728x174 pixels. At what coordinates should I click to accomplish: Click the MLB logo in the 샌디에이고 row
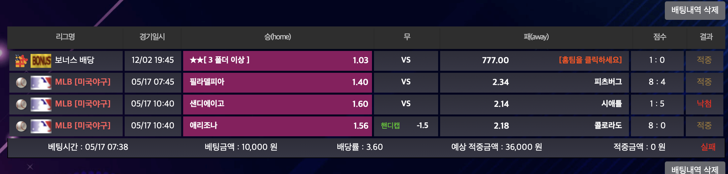(x=41, y=104)
